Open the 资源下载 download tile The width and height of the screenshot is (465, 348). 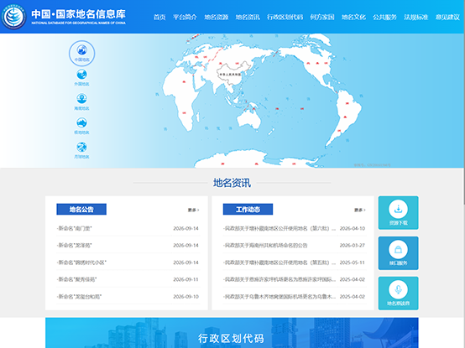[x=399, y=213]
